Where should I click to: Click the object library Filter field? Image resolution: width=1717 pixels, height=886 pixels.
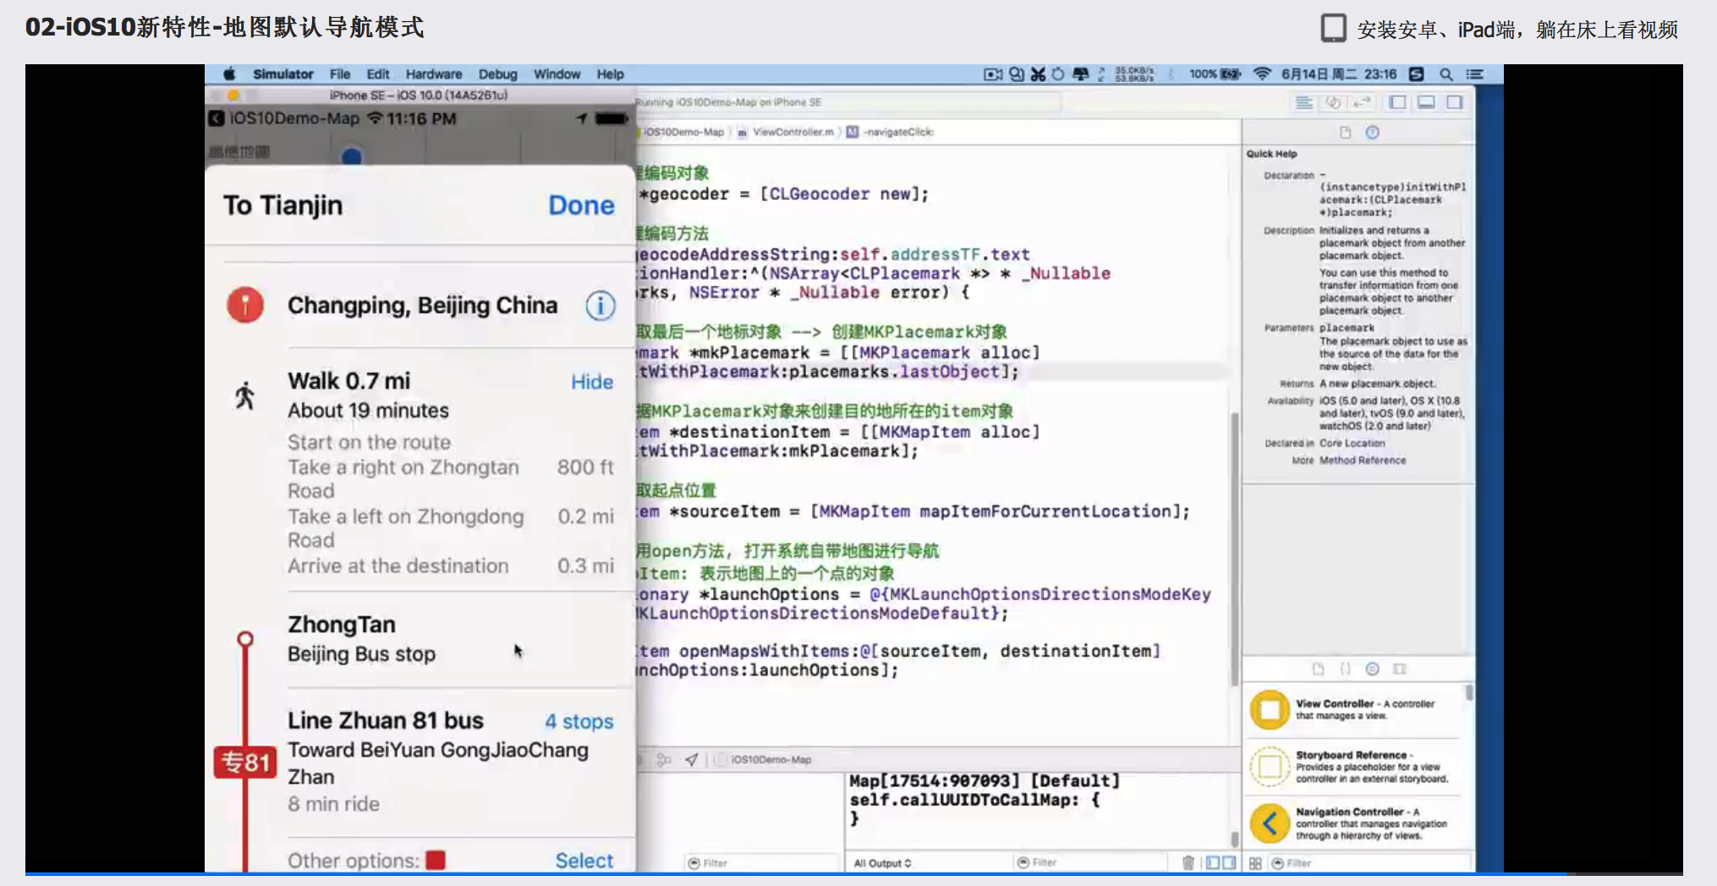point(1369,863)
